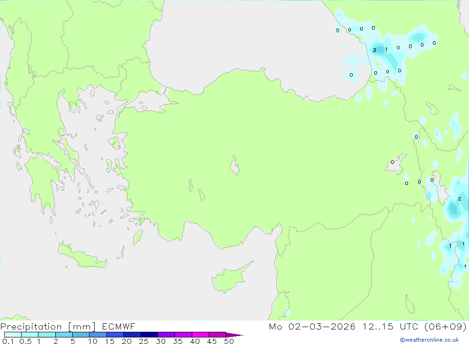Click legend label '15'
This screenshot has width=469, height=344.
[x=110, y=341]
